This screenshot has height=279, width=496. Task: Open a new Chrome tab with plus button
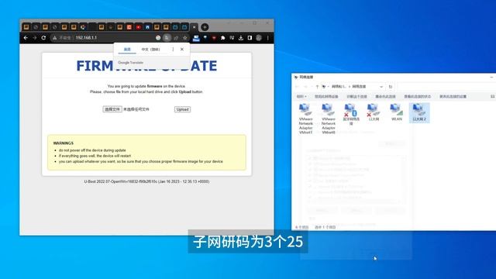tap(205, 27)
